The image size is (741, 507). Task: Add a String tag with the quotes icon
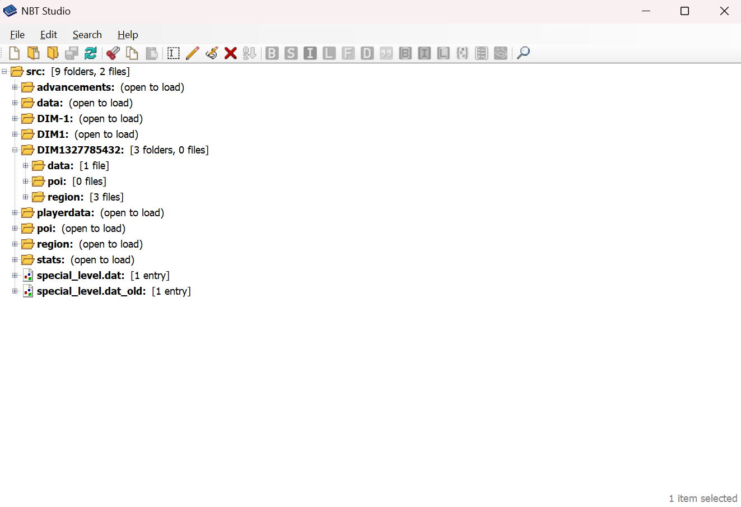pyautogui.click(x=386, y=53)
